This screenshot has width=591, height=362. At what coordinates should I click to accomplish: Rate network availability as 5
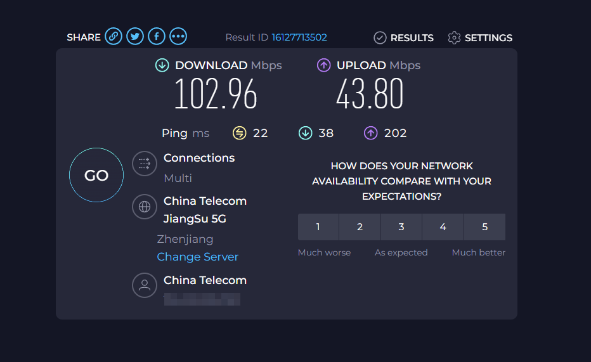point(484,227)
